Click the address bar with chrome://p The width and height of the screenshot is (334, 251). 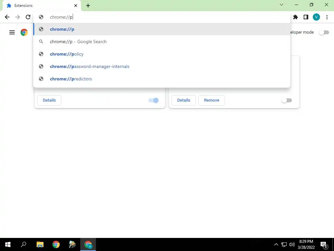point(162,17)
